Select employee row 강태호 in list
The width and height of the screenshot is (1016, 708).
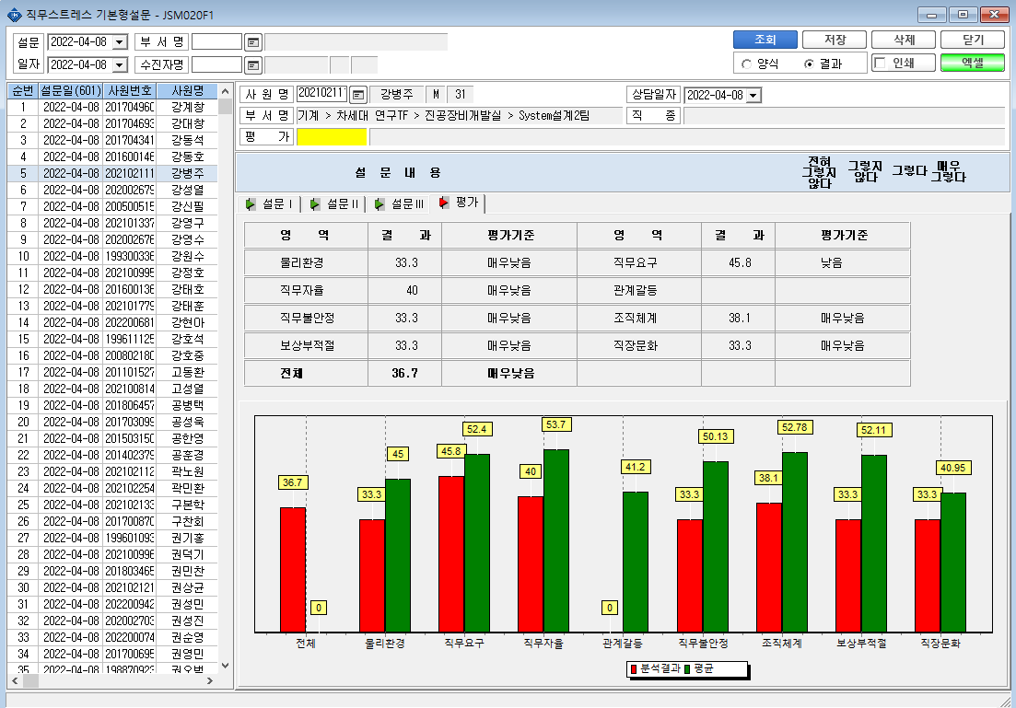click(x=112, y=289)
